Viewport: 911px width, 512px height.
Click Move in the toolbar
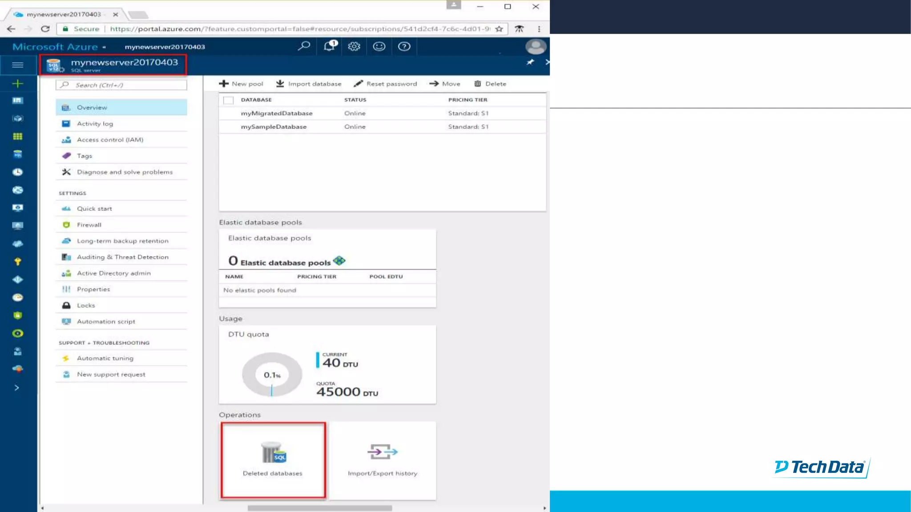coord(445,84)
